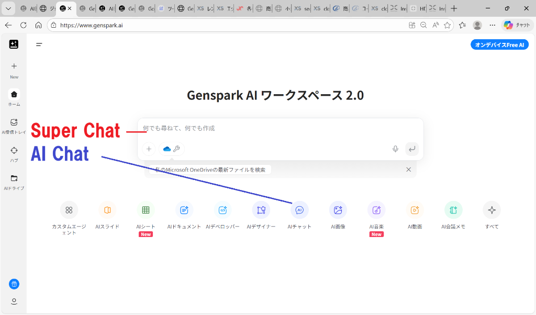Open the browser settings menu (...)
536x315 pixels.
coord(492,25)
